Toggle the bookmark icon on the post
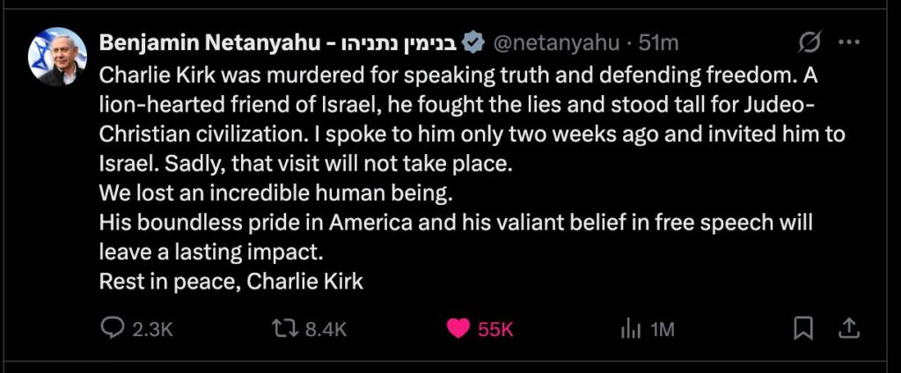The width and height of the screenshot is (901, 373). click(x=802, y=328)
